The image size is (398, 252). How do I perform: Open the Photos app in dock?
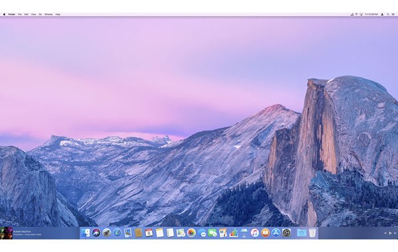tap(192, 233)
